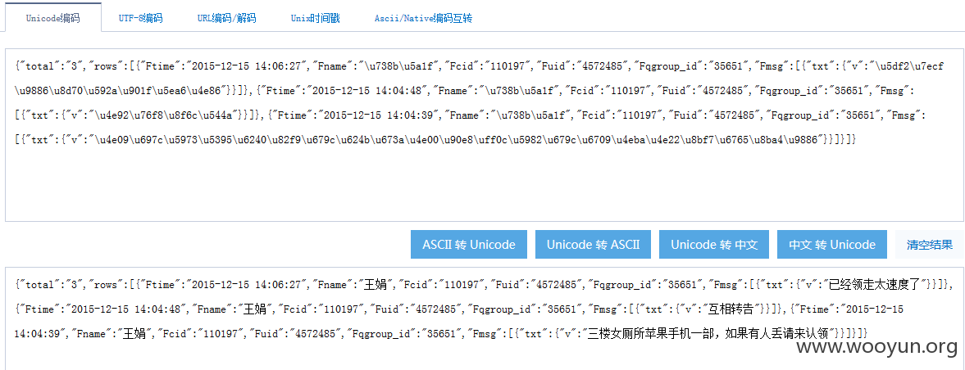
Task: Switch to the Unicode编码 tab
Action: [x=53, y=18]
